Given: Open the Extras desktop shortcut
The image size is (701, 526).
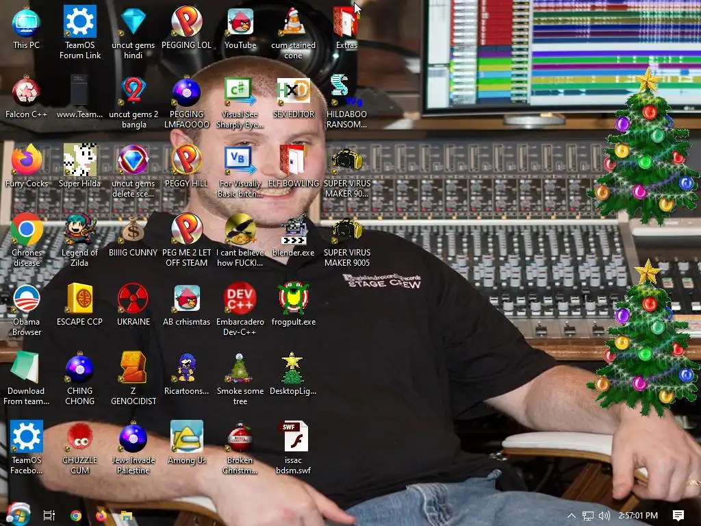Looking at the screenshot, I should tap(346, 21).
